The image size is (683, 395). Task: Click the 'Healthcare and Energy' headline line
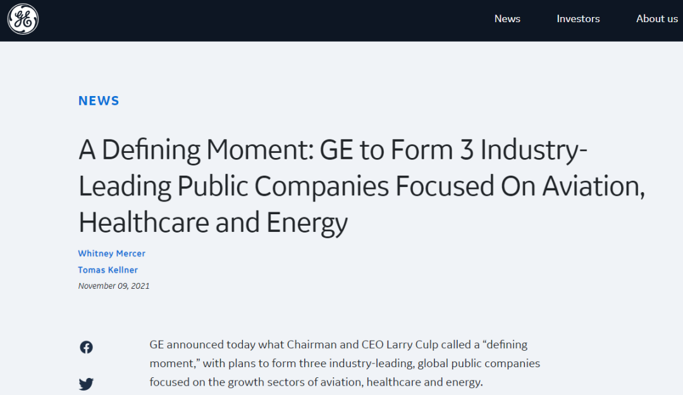213,222
